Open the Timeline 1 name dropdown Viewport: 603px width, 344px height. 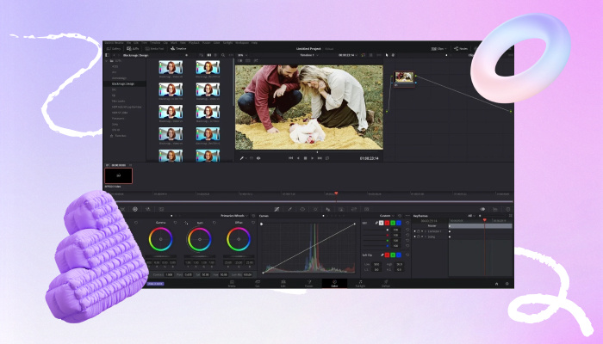(308, 55)
